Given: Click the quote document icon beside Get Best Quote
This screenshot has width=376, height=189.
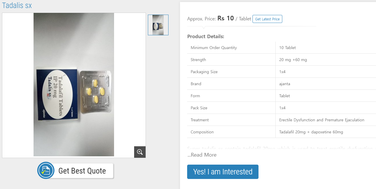Looking at the screenshot, I should click(x=46, y=171).
